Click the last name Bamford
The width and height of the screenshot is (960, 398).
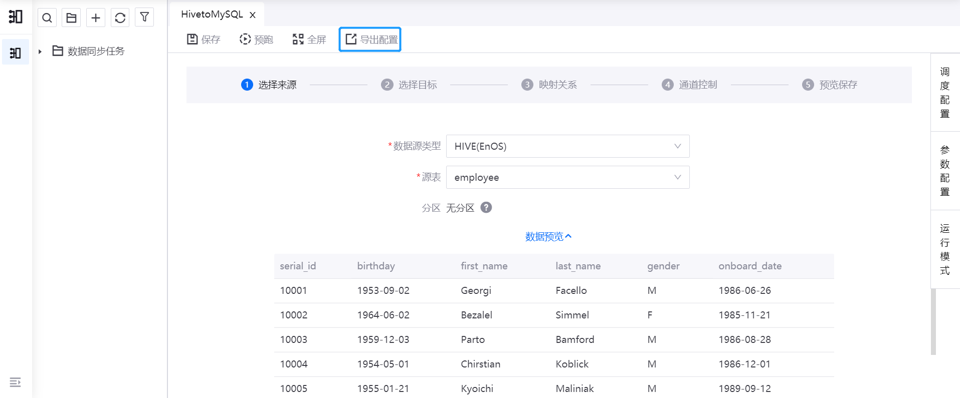coord(575,339)
